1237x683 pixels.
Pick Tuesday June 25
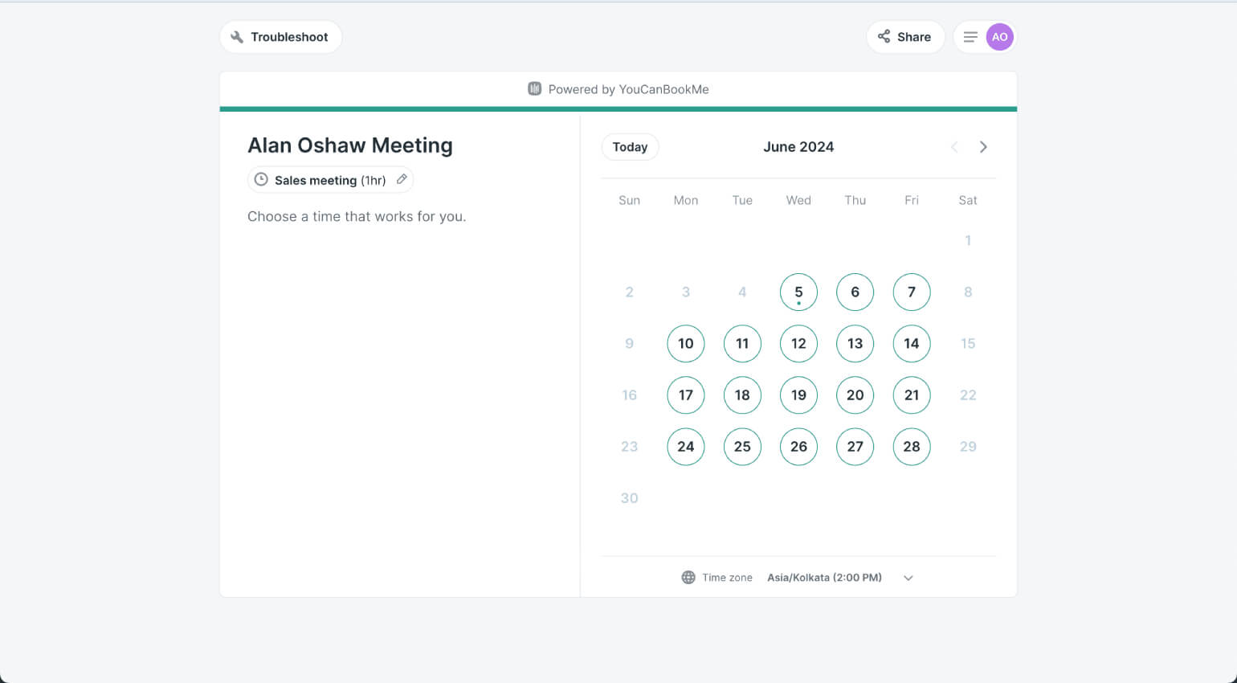pos(742,447)
